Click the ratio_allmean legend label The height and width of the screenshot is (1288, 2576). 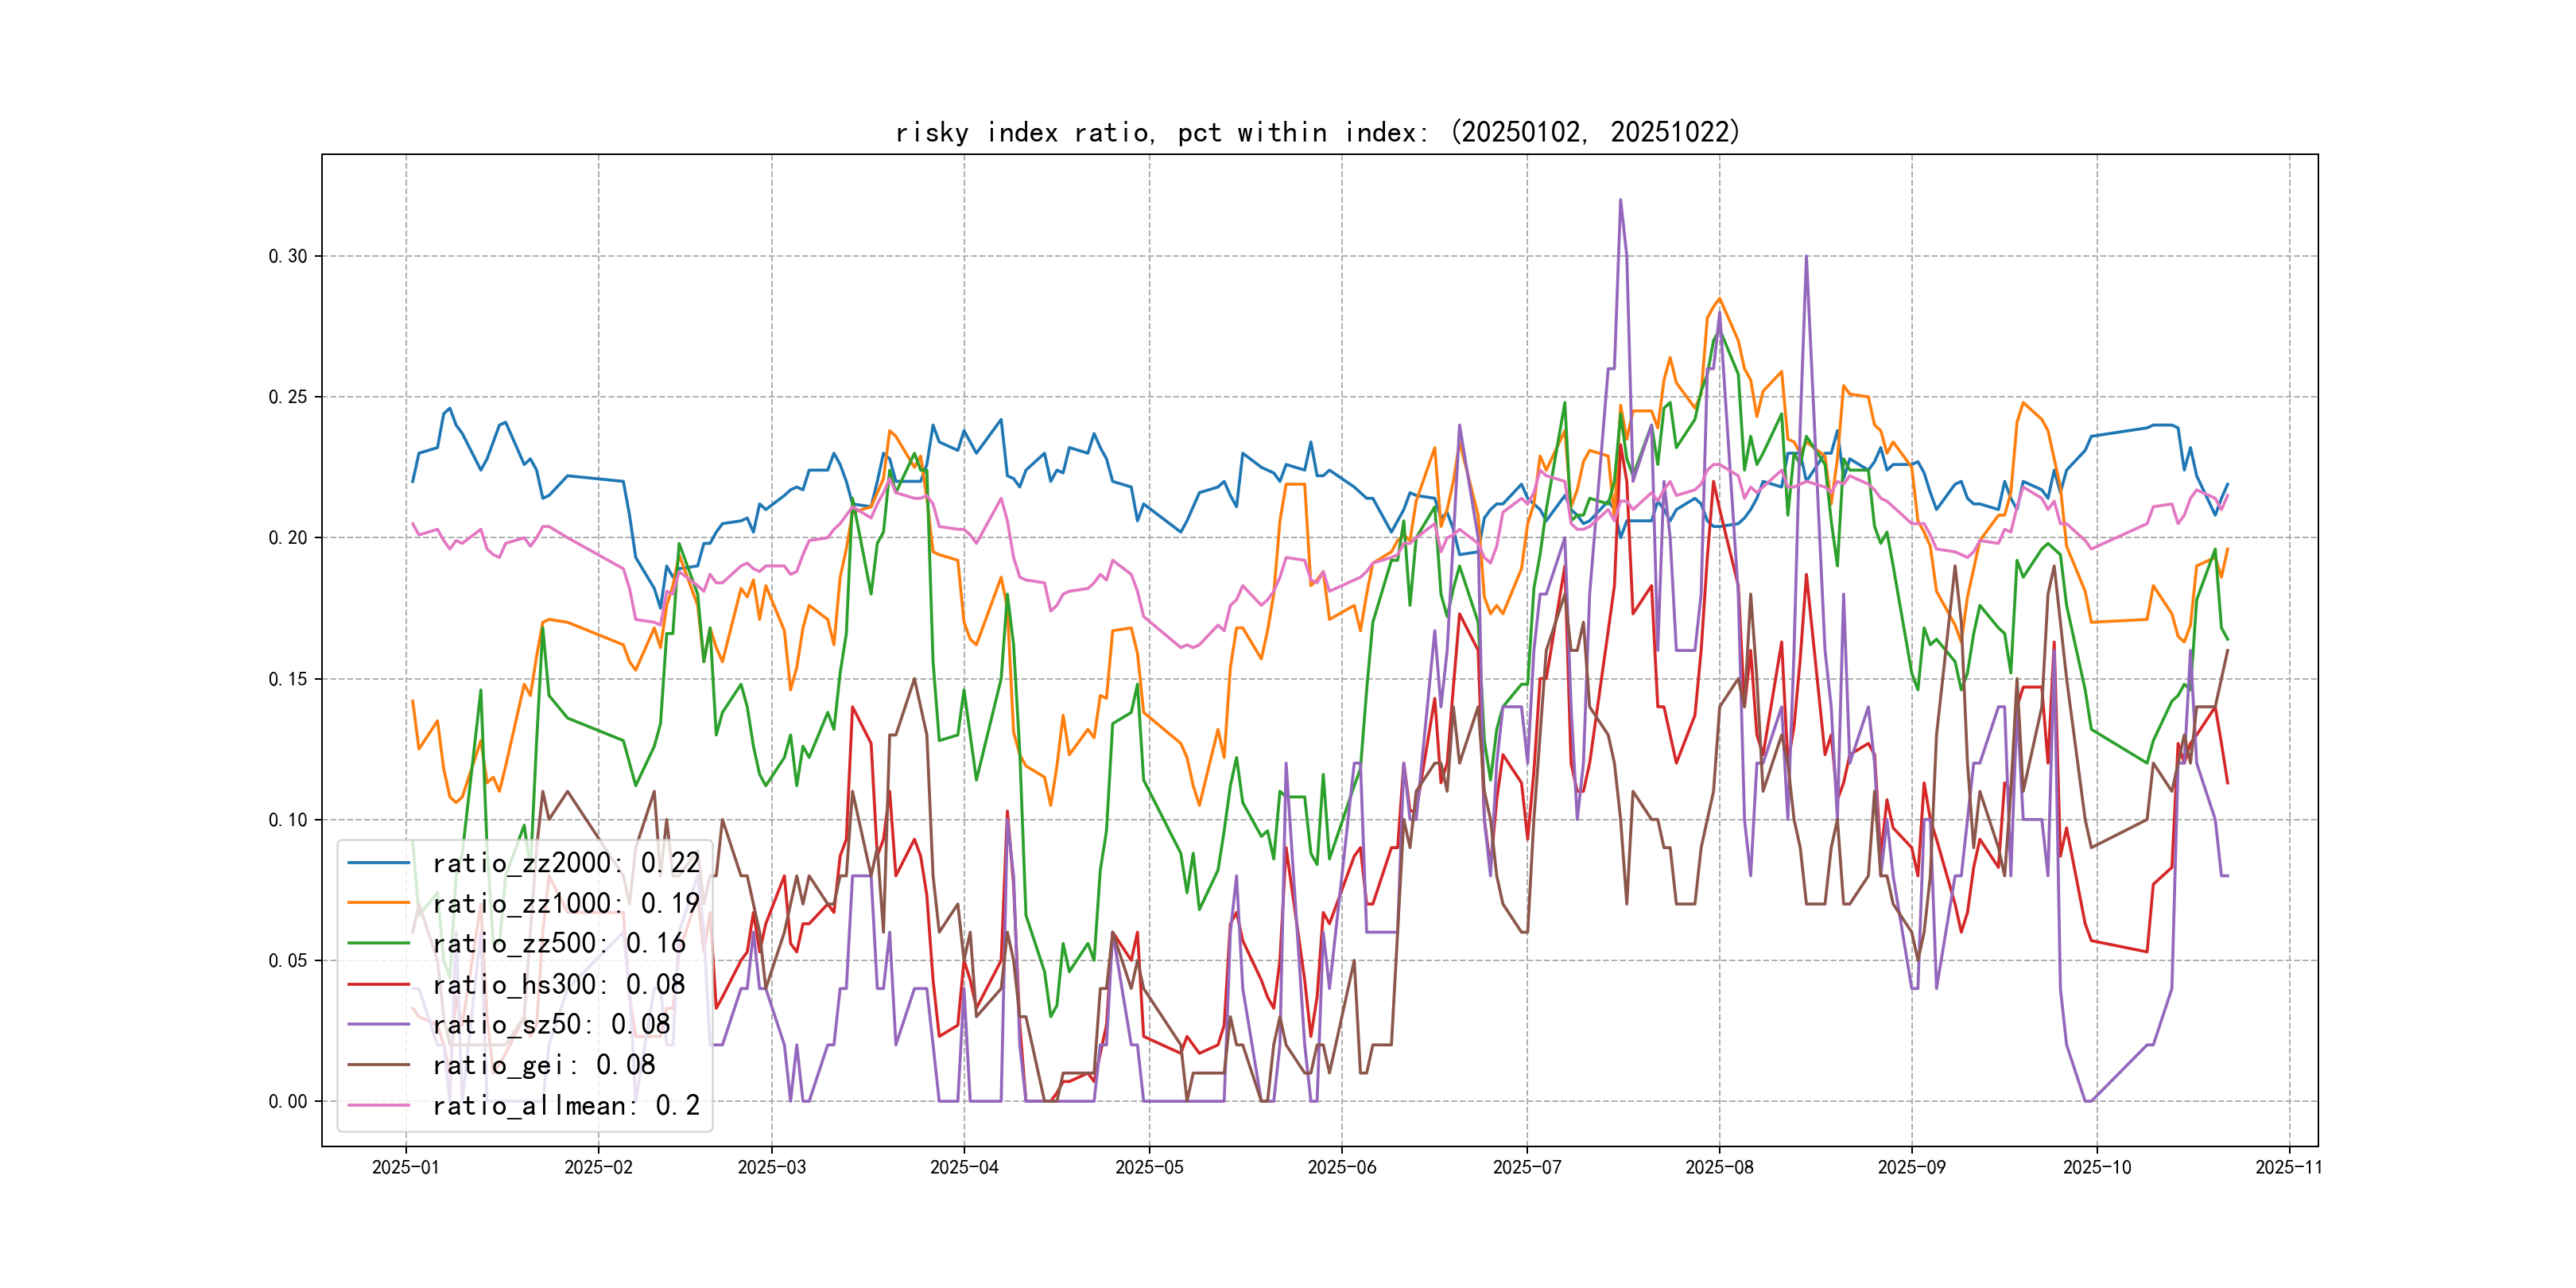(x=565, y=1106)
